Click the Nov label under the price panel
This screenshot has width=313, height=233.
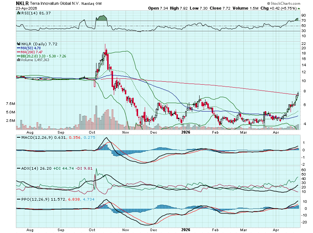[126, 132]
